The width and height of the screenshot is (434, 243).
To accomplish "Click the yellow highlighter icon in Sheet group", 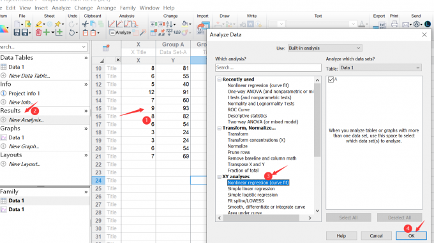I will point(39,24).
